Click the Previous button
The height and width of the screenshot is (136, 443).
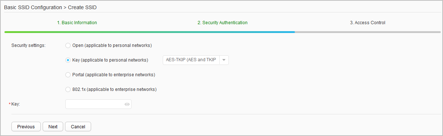pos(26,126)
